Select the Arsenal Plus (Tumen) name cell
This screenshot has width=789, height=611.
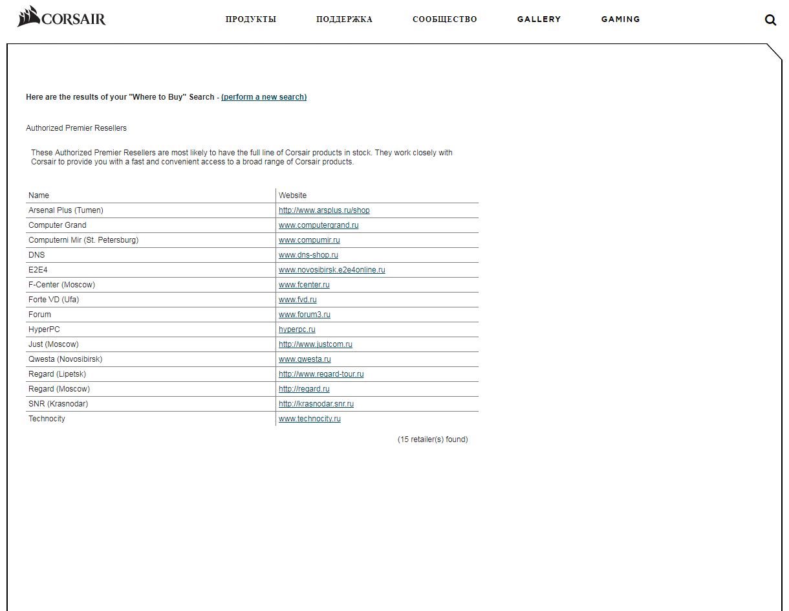pos(151,210)
